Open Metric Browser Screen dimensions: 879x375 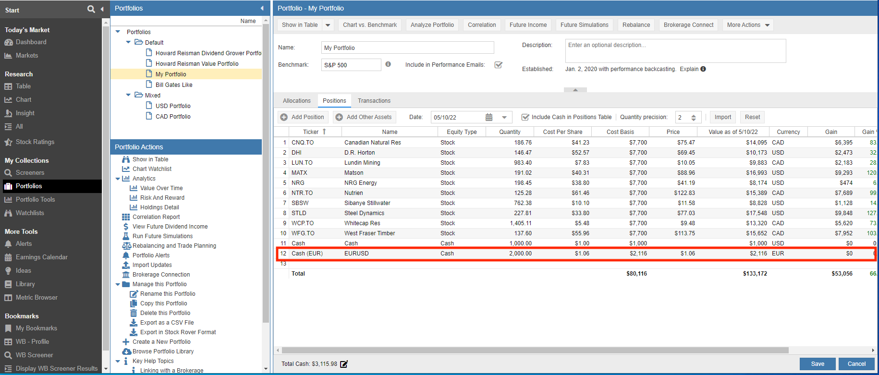coord(37,298)
